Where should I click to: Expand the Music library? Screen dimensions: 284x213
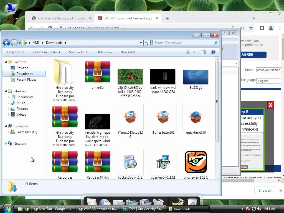point(9,103)
